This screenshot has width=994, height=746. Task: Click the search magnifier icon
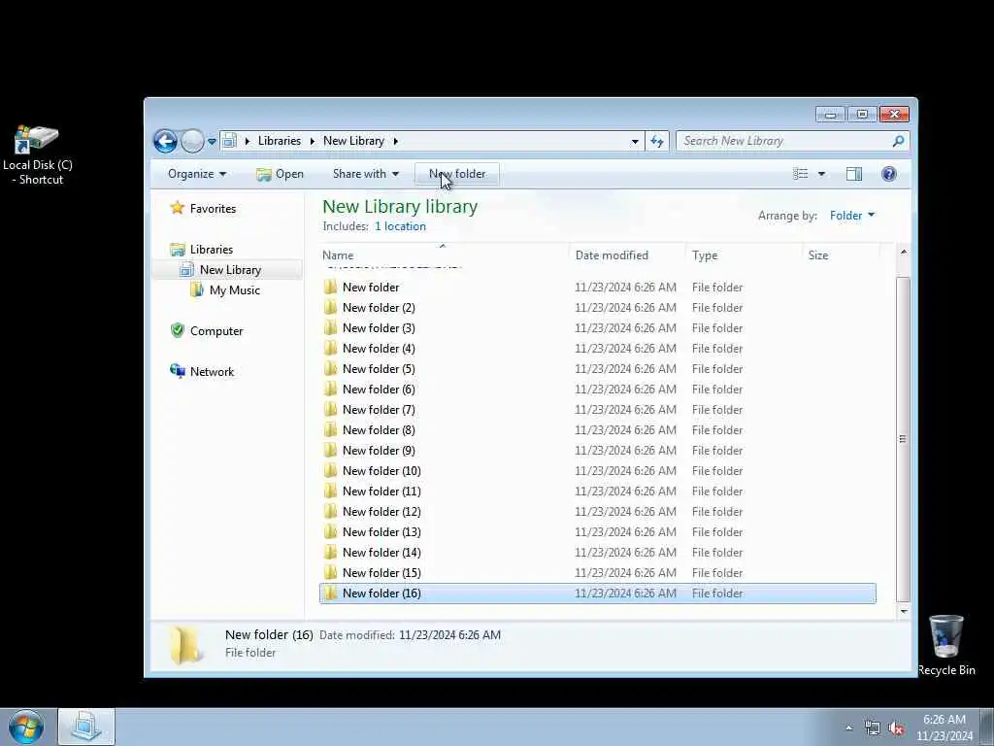pyautogui.click(x=898, y=141)
